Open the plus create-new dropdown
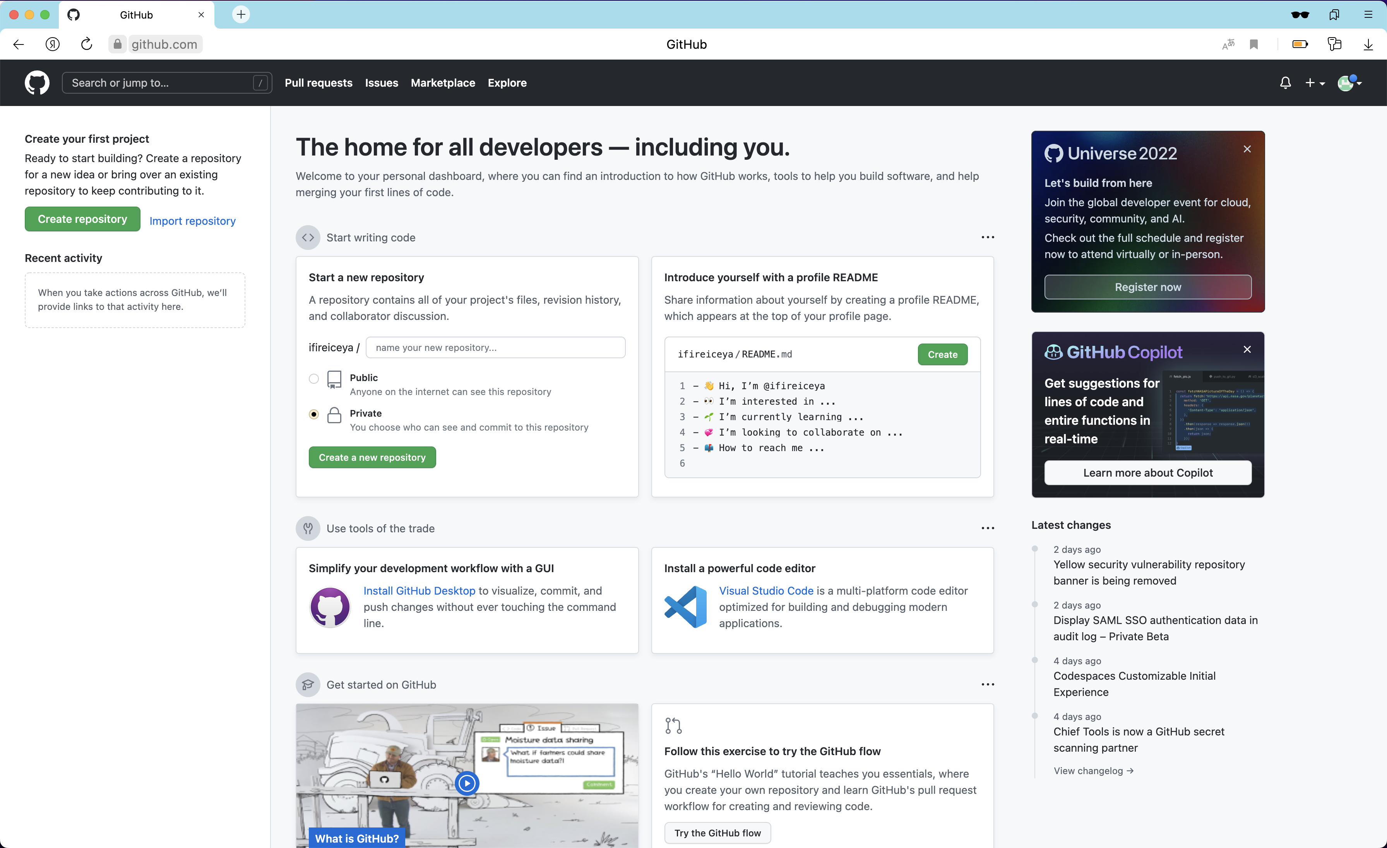 click(x=1314, y=83)
